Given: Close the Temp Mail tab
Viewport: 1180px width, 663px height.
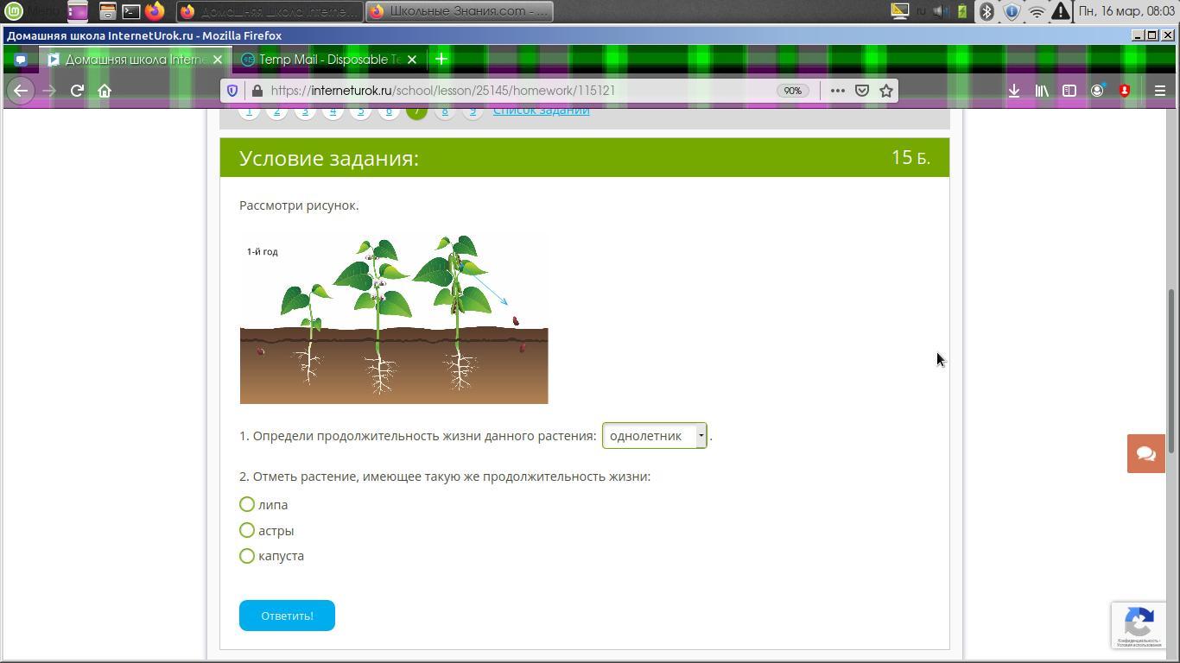Looking at the screenshot, I should click(412, 60).
